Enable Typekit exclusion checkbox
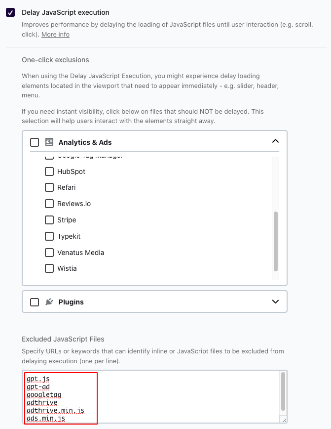The height and width of the screenshot is (429, 331). (49, 236)
